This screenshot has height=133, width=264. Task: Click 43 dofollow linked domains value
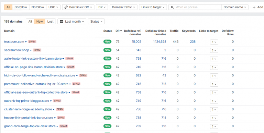164,75
